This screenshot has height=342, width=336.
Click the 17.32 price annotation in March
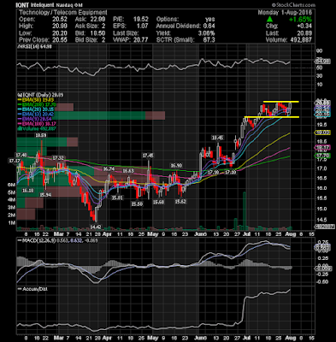(58, 157)
